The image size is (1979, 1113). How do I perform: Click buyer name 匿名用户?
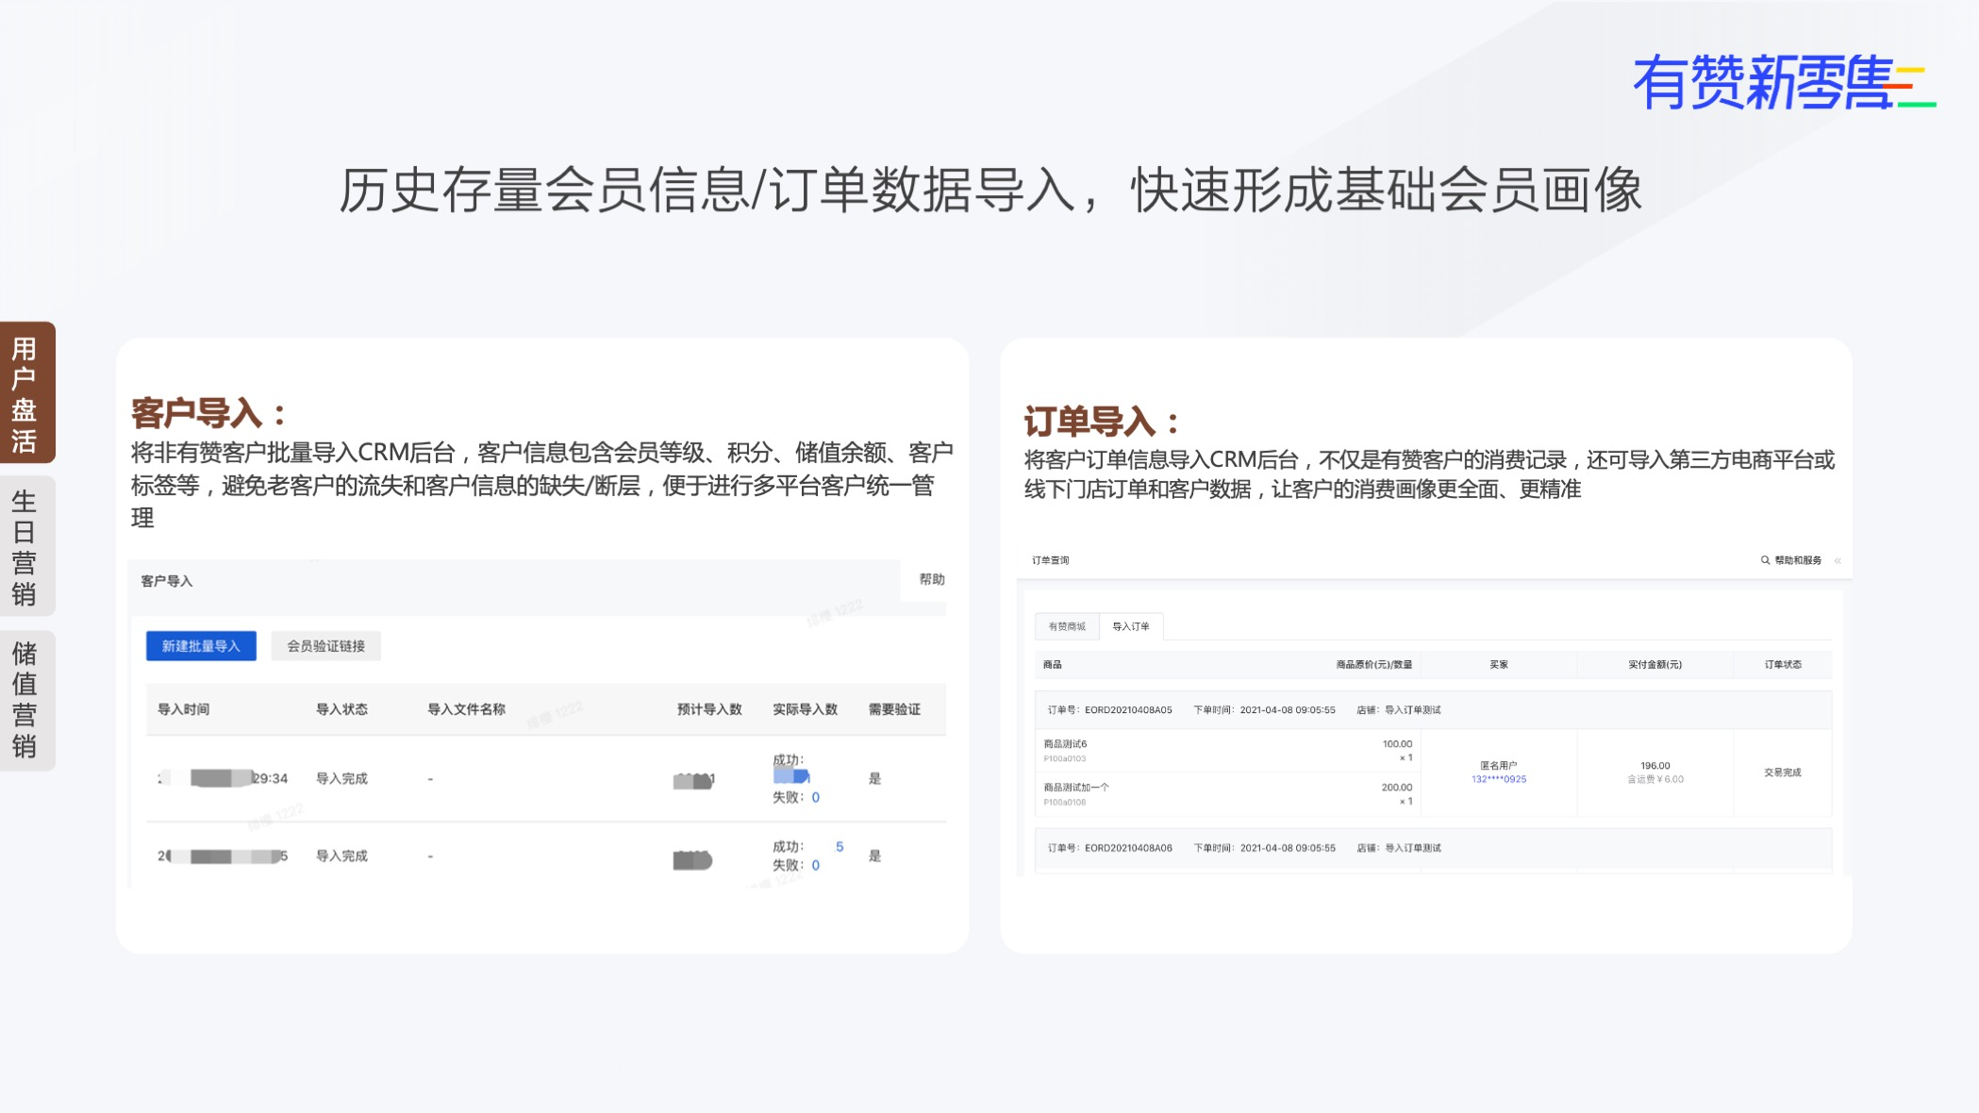(x=1499, y=766)
